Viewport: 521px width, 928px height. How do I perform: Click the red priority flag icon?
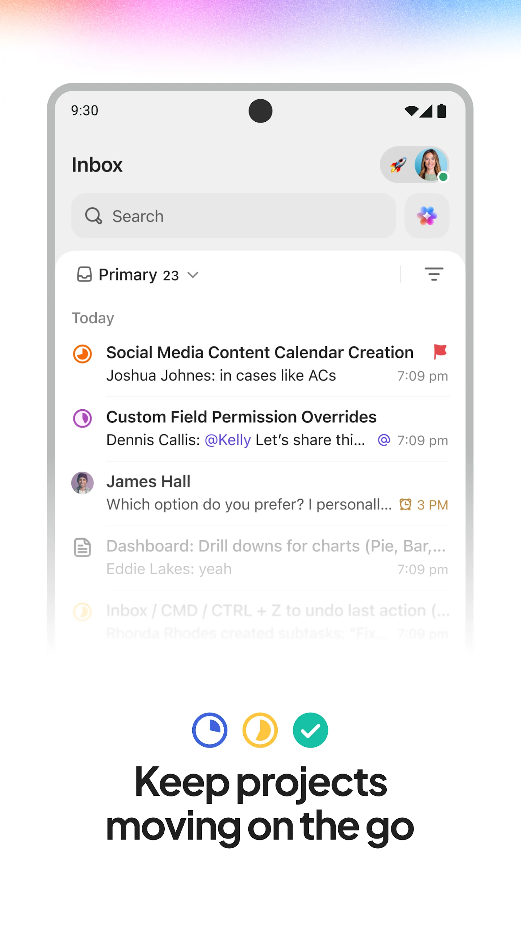[x=440, y=352]
